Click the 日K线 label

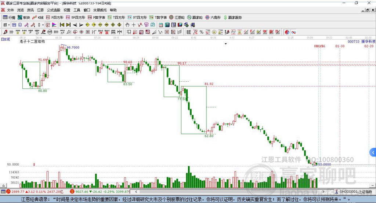click(6, 39)
